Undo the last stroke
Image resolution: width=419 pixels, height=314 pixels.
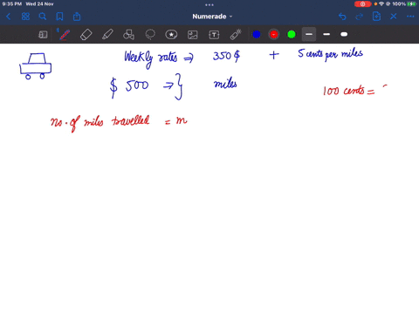pos(342,17)
